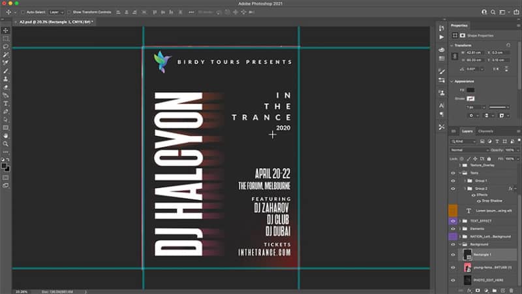Delete layer using the trash icon
The width and height of the screenshot is (522, 294).
click(512, 291)
